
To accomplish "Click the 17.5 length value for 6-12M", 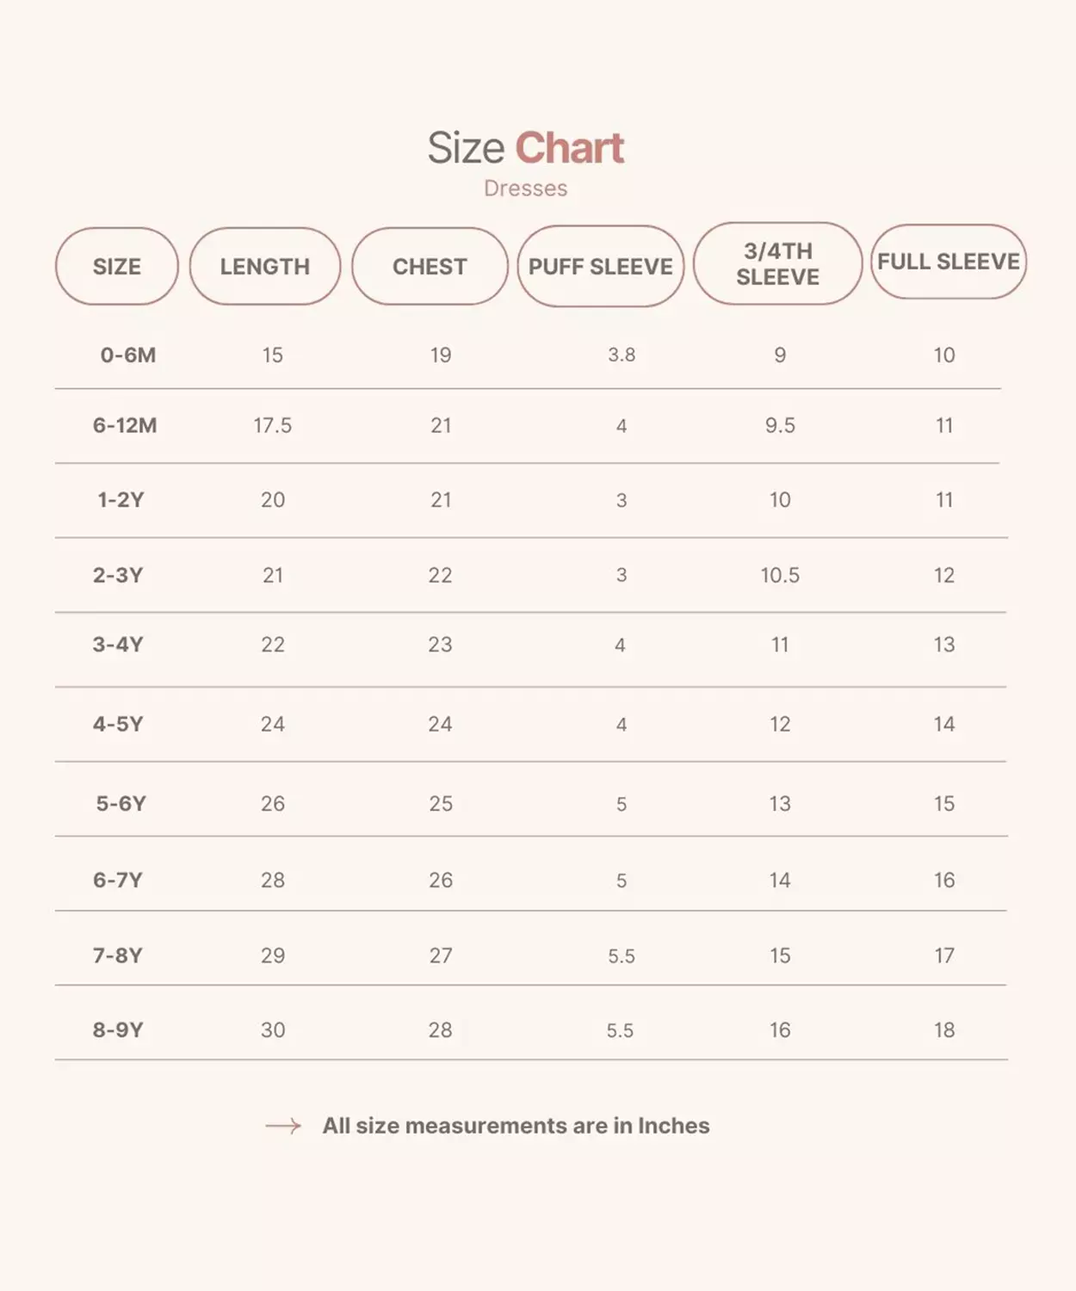I will point(273,425).
